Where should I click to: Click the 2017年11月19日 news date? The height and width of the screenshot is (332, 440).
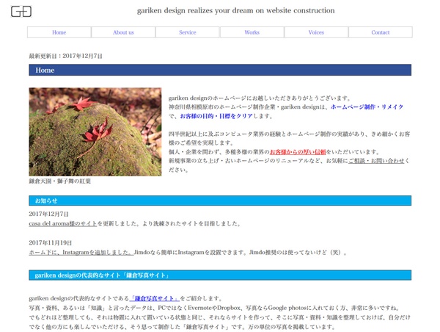(51, 243)
